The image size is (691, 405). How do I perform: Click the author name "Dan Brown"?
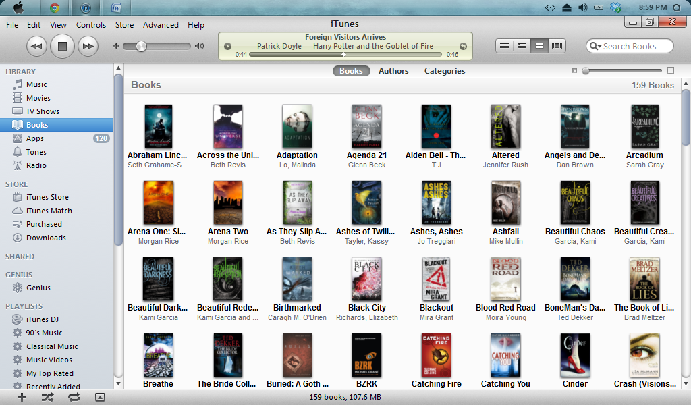point(575,165)
